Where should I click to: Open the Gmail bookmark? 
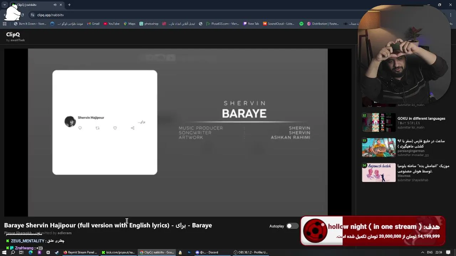pyautogui.click(x=93, y=24)
